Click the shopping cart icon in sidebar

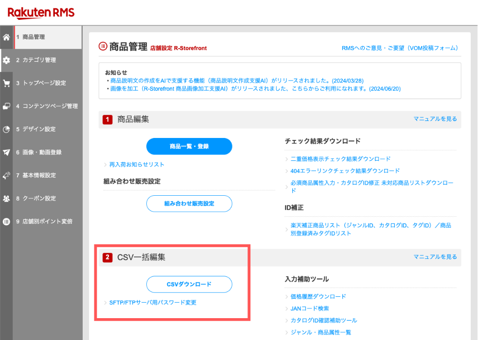tap(6, 83)
